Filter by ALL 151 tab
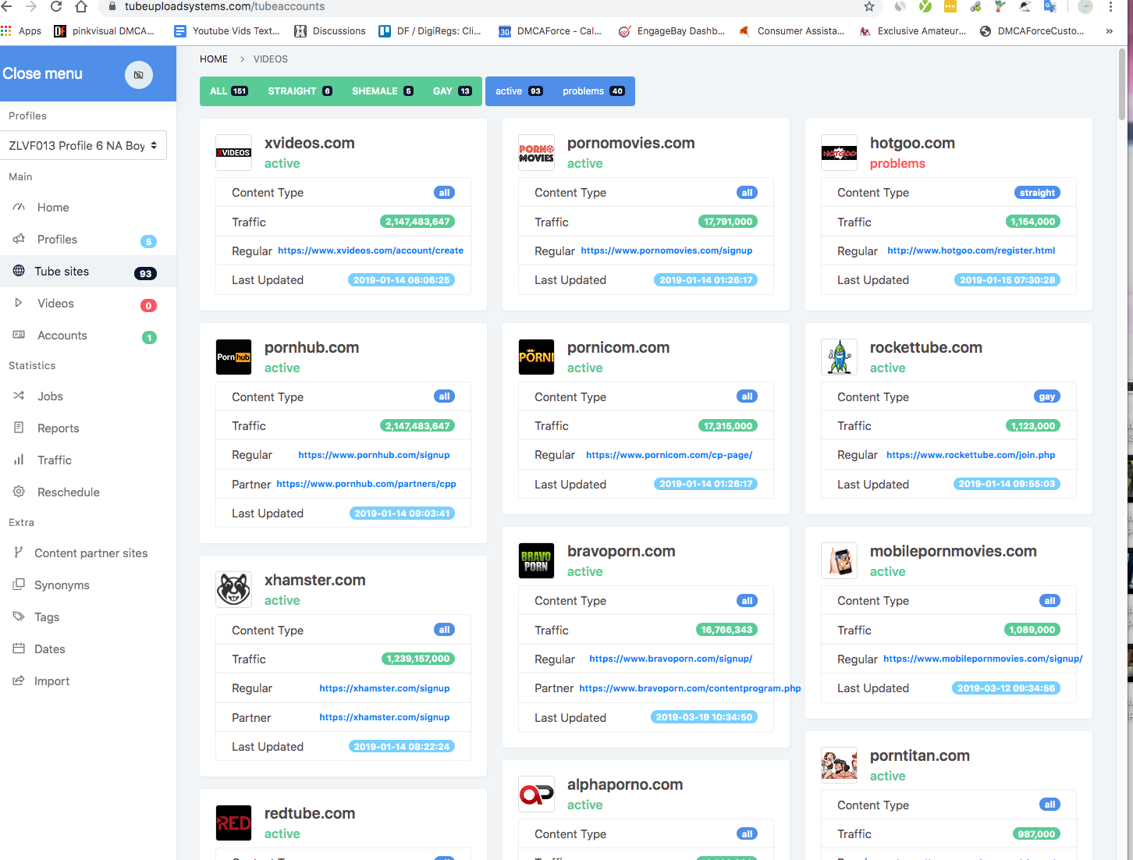 [x=229, y=91]
